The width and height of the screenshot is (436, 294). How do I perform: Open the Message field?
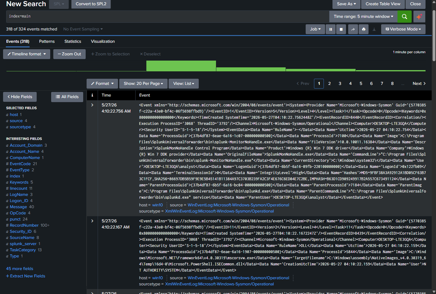18,207
